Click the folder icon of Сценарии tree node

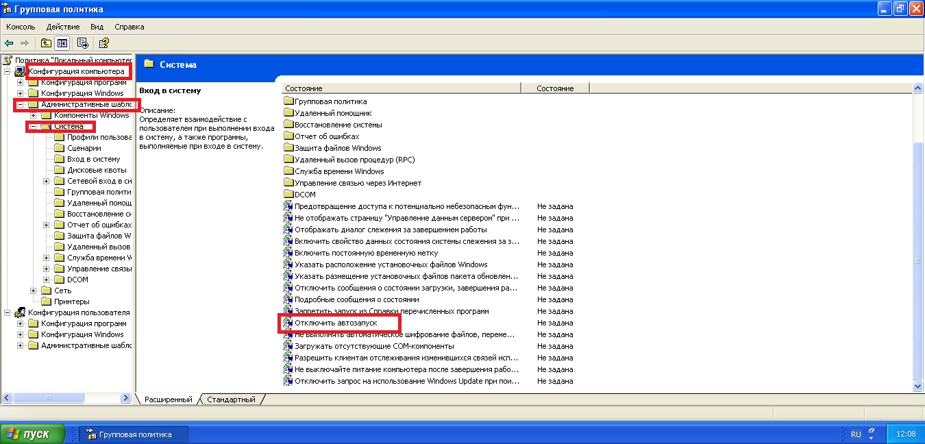(60, 148)
